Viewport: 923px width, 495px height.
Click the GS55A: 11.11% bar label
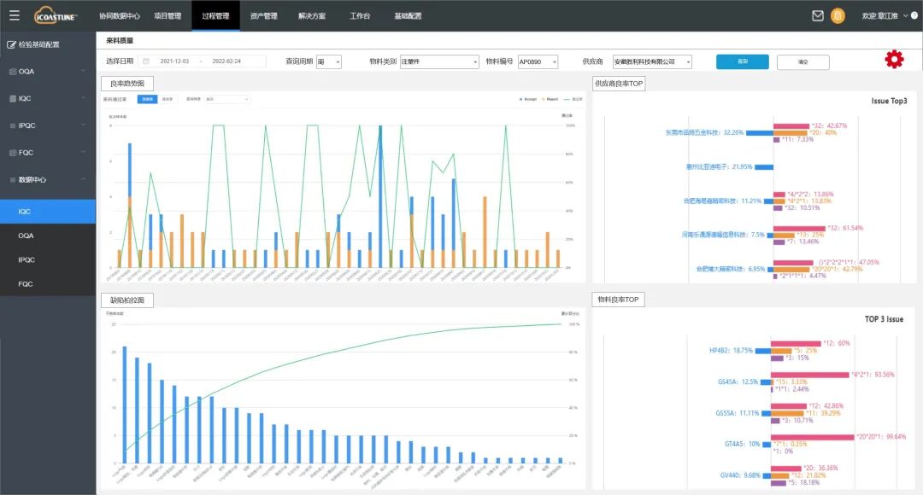point(738,413)
